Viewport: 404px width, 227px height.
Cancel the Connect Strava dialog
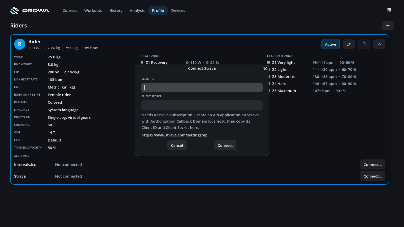point(177,145)
